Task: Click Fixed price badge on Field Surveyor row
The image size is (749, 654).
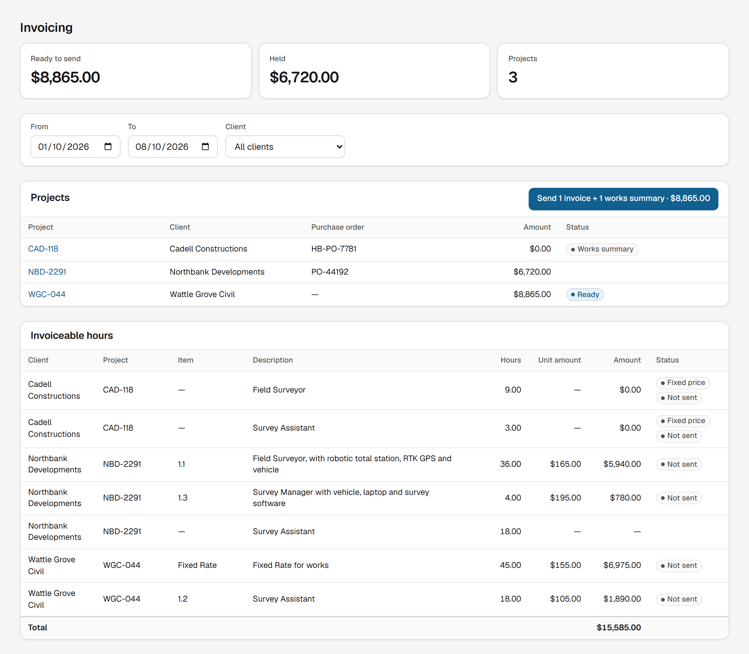Action: coord(683,383)
